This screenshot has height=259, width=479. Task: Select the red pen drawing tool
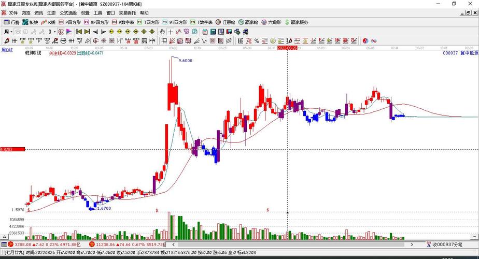coord(7,40)
